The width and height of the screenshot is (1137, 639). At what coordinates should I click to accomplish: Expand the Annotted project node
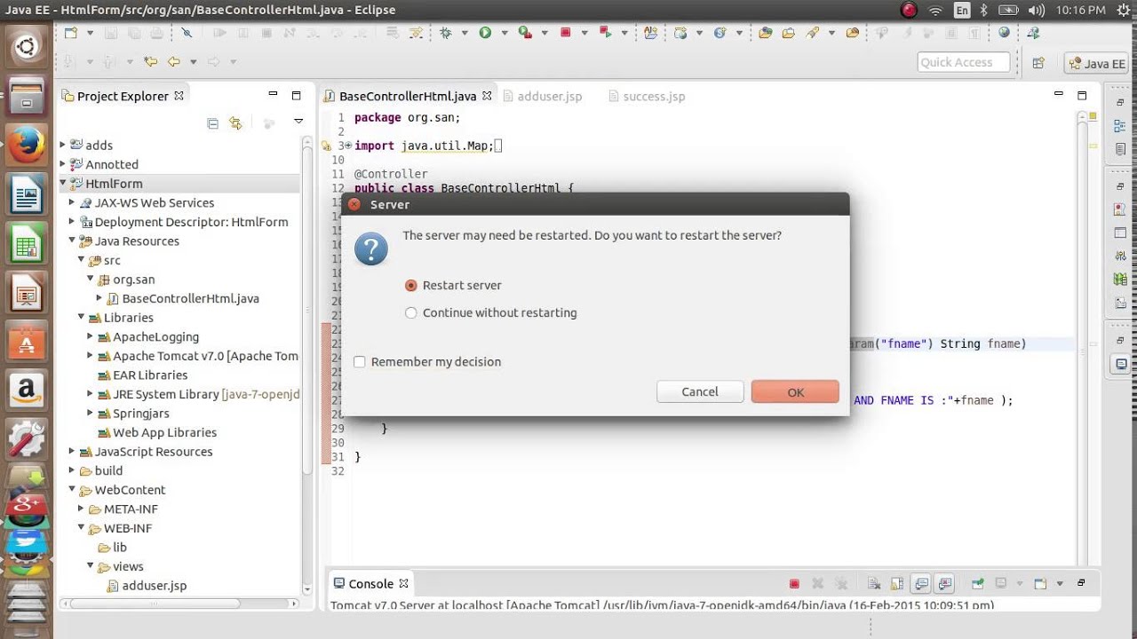click(x=63, y=164)
